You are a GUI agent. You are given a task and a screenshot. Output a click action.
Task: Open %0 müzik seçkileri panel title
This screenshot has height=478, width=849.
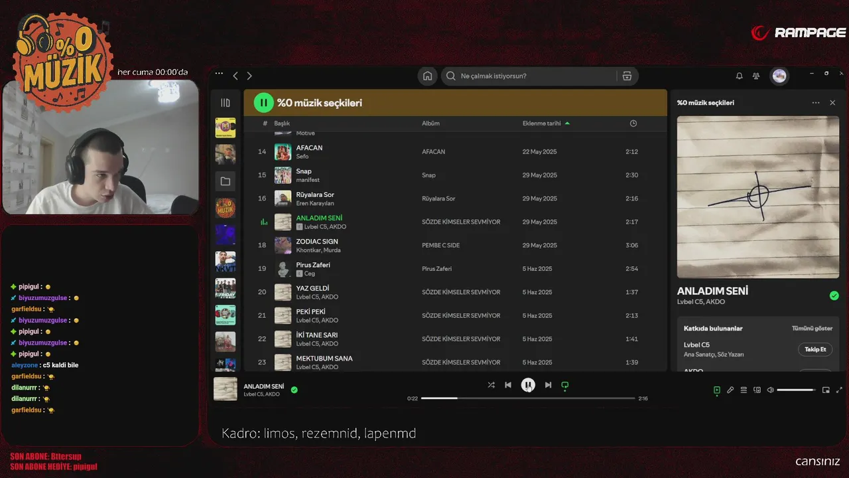tap(706, 103)
